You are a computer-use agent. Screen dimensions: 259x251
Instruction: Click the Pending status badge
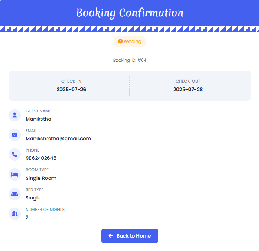129,41
